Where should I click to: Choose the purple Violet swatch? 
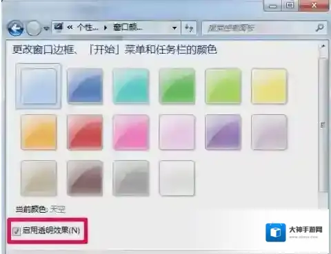tap(223, 132)
